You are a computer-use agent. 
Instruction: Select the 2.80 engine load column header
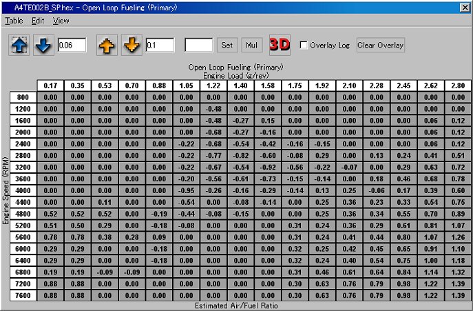457,86
